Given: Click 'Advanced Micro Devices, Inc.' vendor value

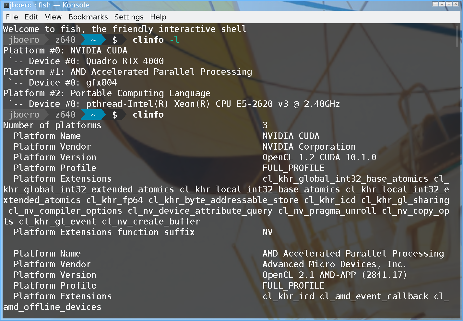Looking at the screenshot, I should [334, 264].
